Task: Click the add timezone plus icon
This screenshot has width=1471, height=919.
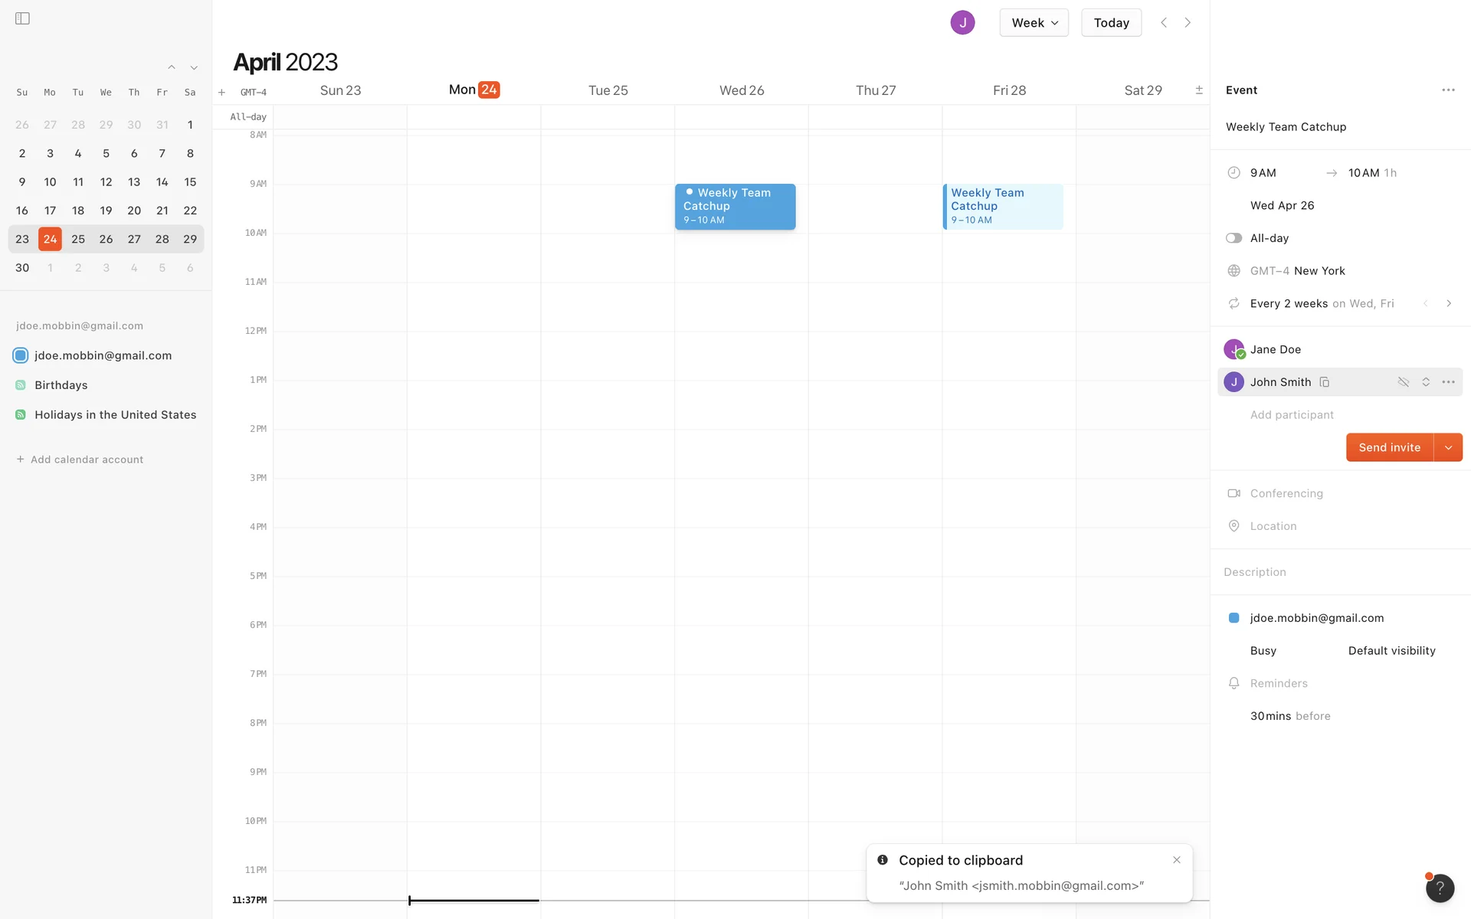Action: 221,93
